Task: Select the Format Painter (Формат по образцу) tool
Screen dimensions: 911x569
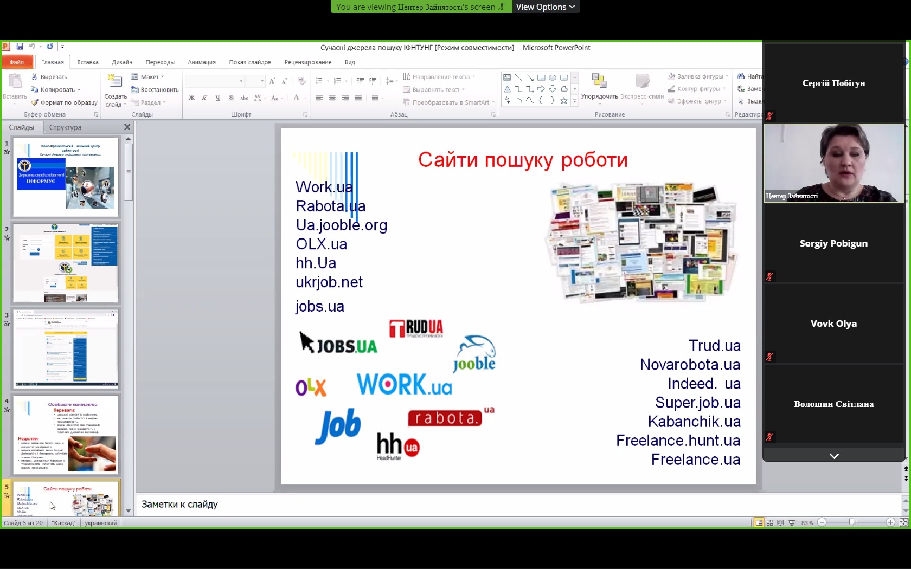Action: tap(64, 102)
